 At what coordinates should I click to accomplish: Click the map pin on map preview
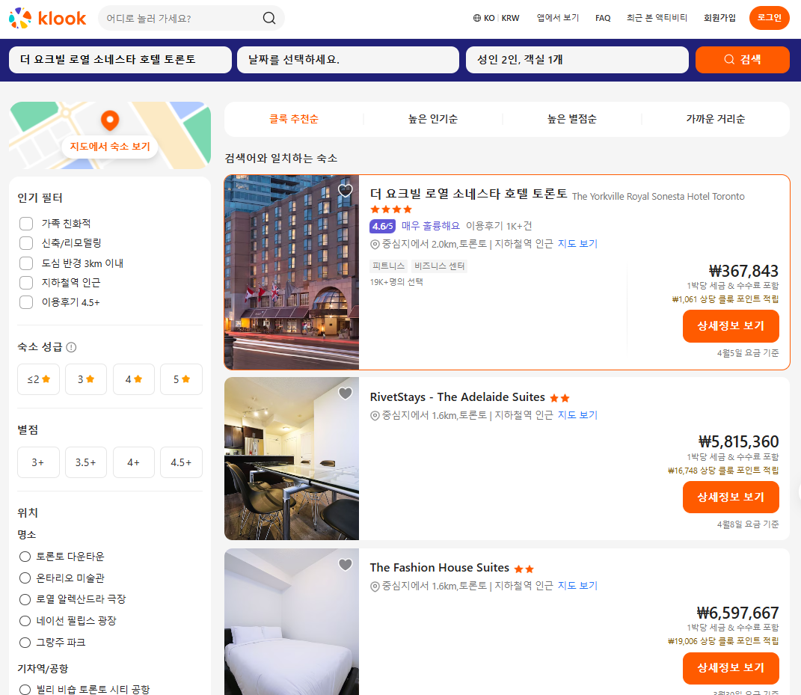click(110, 120)
